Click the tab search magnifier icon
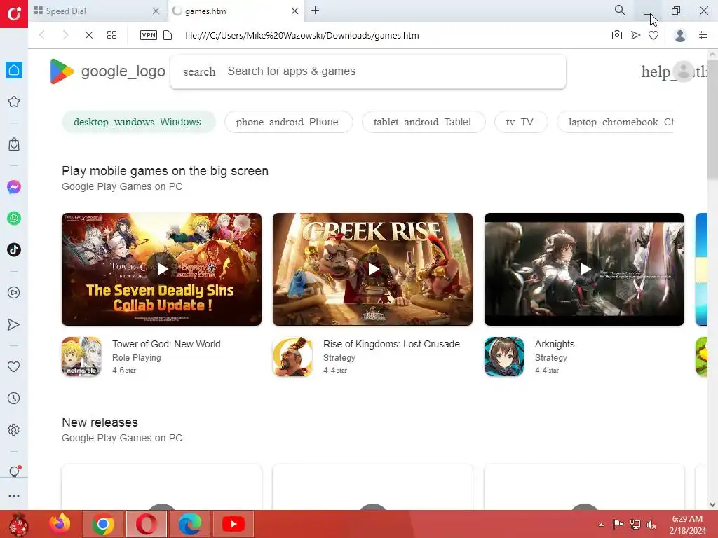This screenshot has height=538, width=718. [x=620, y=10]
